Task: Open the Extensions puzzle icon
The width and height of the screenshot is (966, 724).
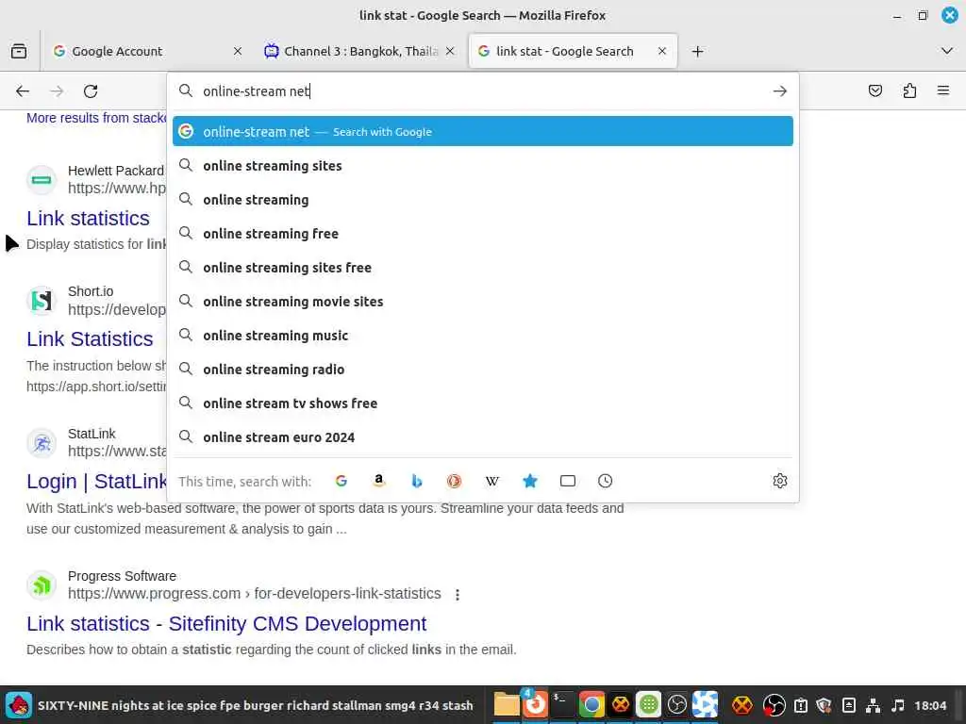Action: [909, 91]
